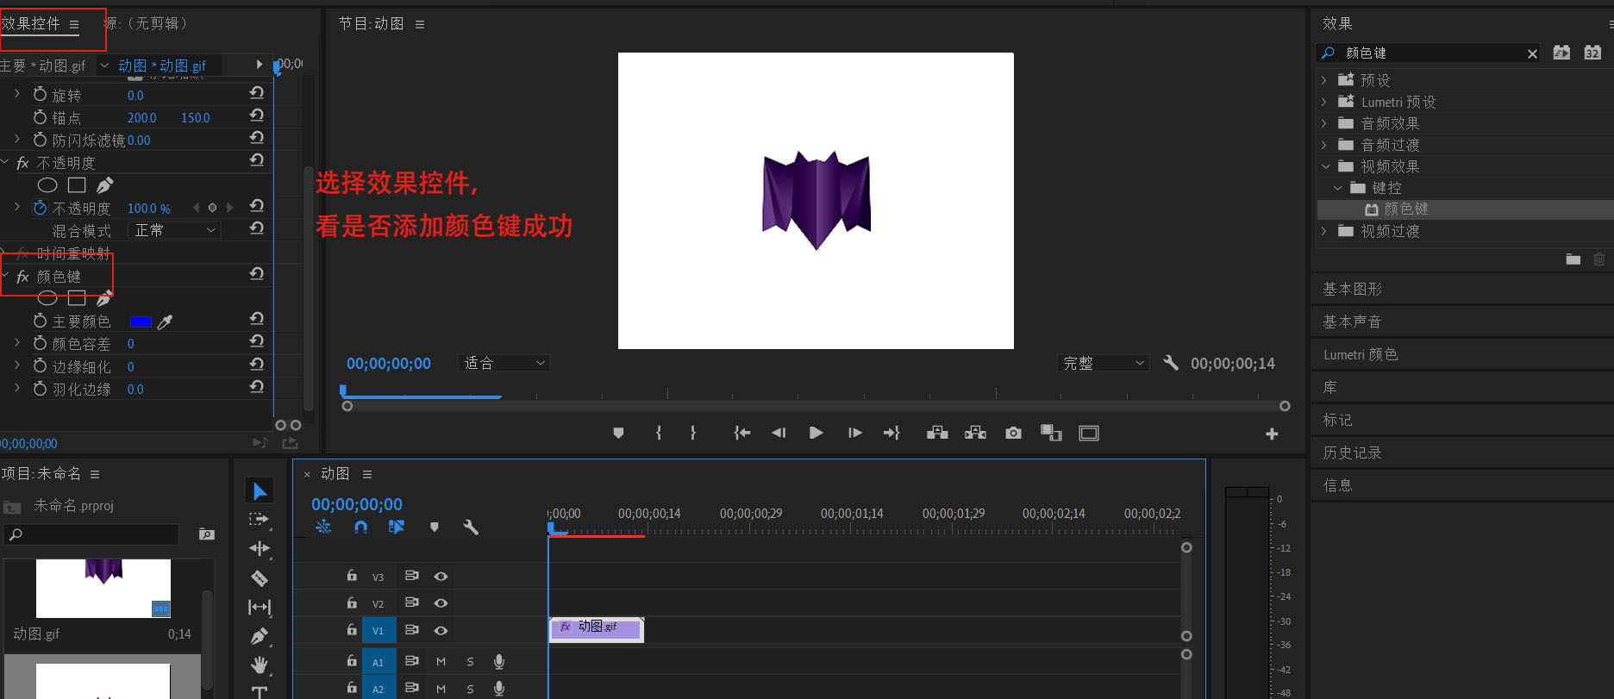Open playback resolution Full dropdown

pyautogui.click(x=1103, y=363)
